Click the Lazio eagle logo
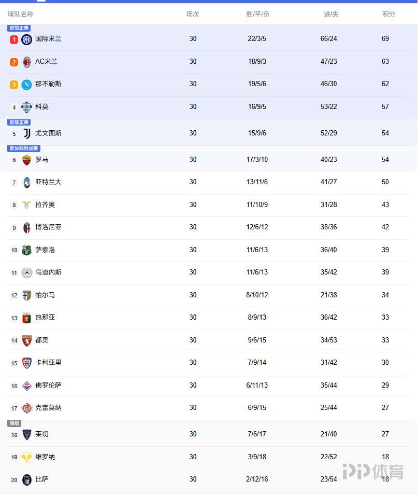Viewport: 418px width, 494px height. point(26,205)
